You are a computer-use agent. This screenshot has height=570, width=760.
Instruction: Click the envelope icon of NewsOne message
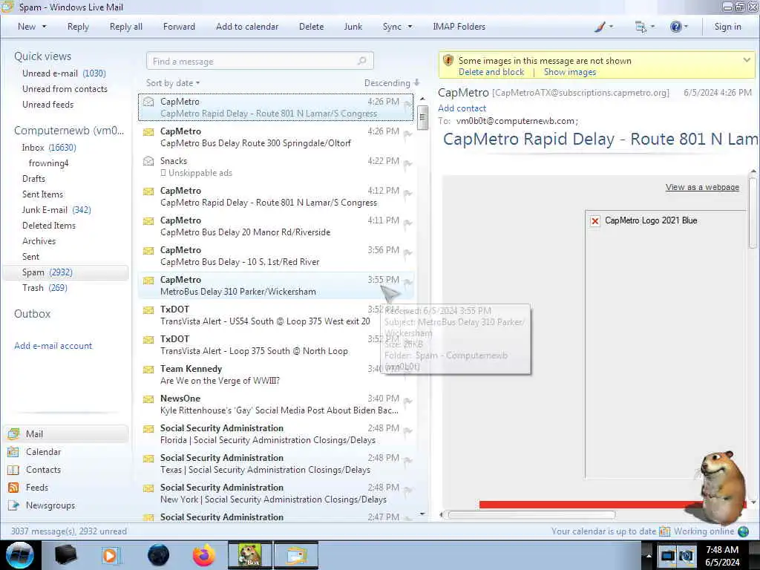coord(148,399)
